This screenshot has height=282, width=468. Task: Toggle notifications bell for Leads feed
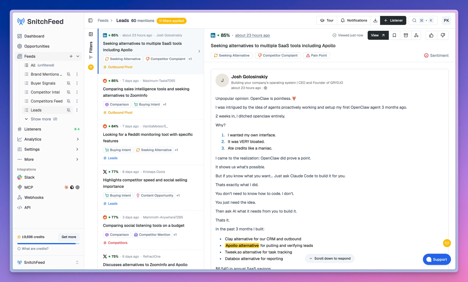pyautogui.click(x=69, y=110)
